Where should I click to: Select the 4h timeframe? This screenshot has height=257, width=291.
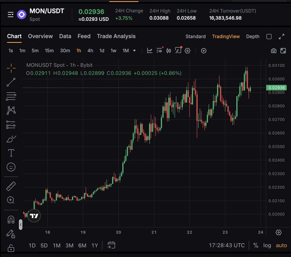point(90,50)
